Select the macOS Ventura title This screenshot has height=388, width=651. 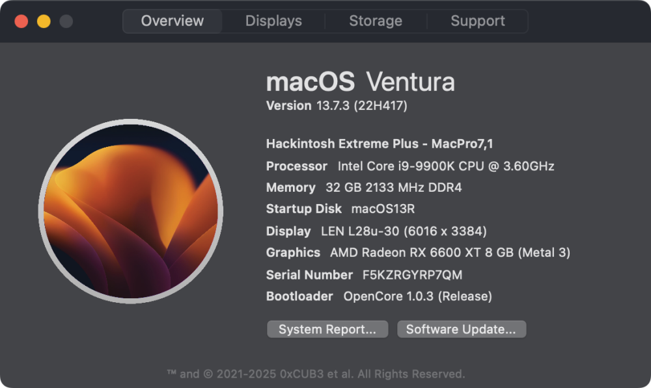point(361,82)
